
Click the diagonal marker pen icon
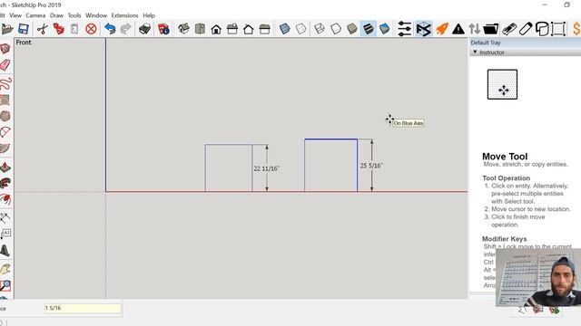[526, 29]
